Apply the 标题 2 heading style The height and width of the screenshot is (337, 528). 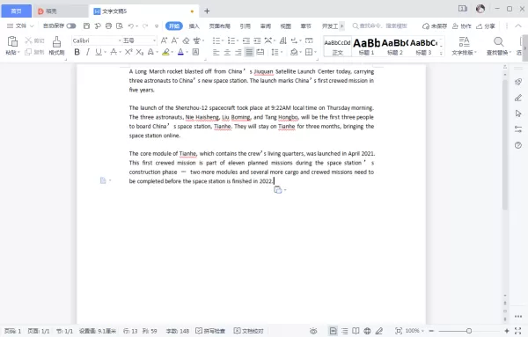click(394, 46)
